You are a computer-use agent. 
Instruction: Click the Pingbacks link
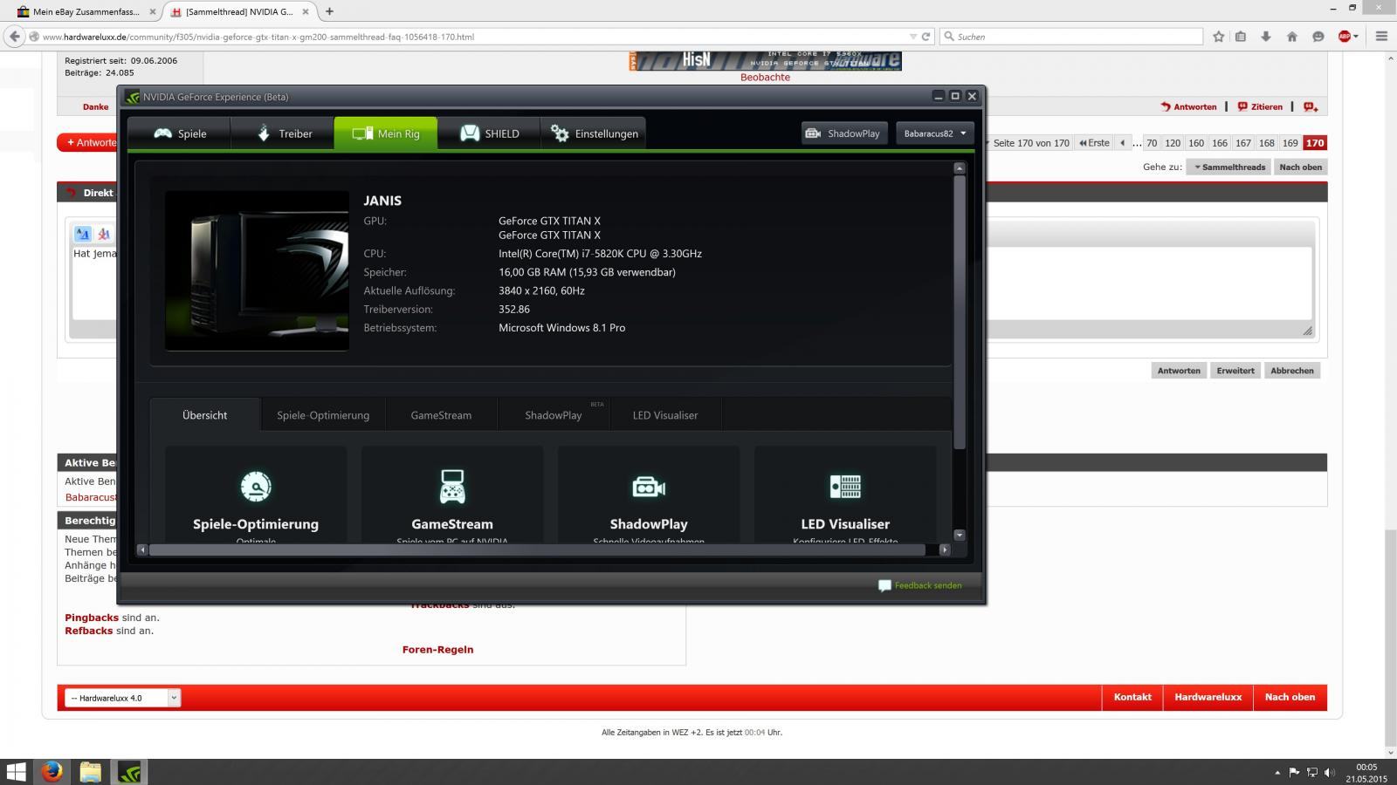point(92,618)
